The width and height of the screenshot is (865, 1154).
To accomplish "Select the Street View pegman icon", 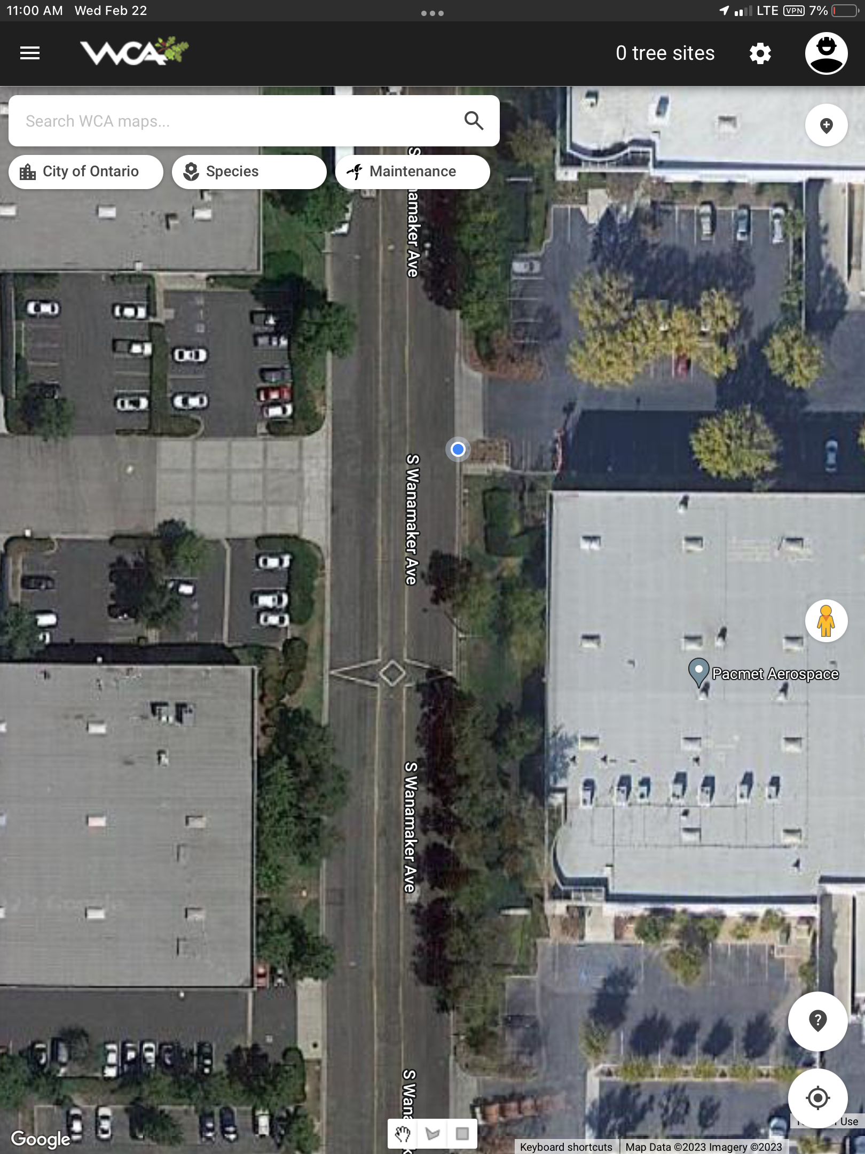I will coord(826,621).
